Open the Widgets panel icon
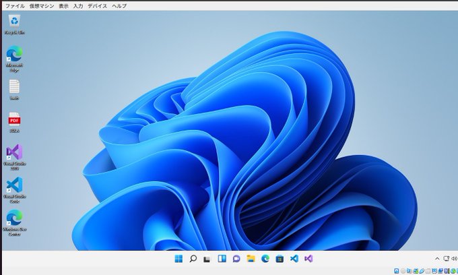 coord(222,258)
